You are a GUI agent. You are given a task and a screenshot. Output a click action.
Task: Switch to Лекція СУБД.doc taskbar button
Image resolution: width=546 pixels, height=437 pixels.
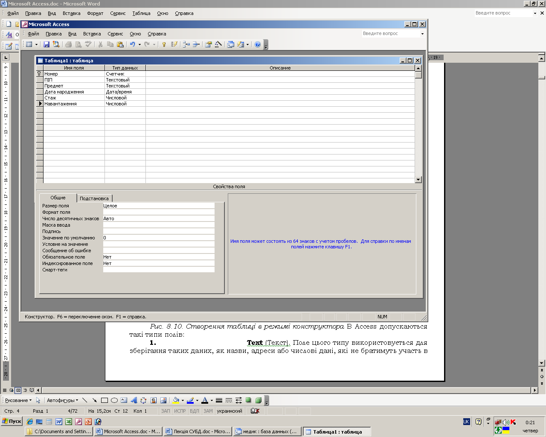pyautogui.click(x=198, y=431)
